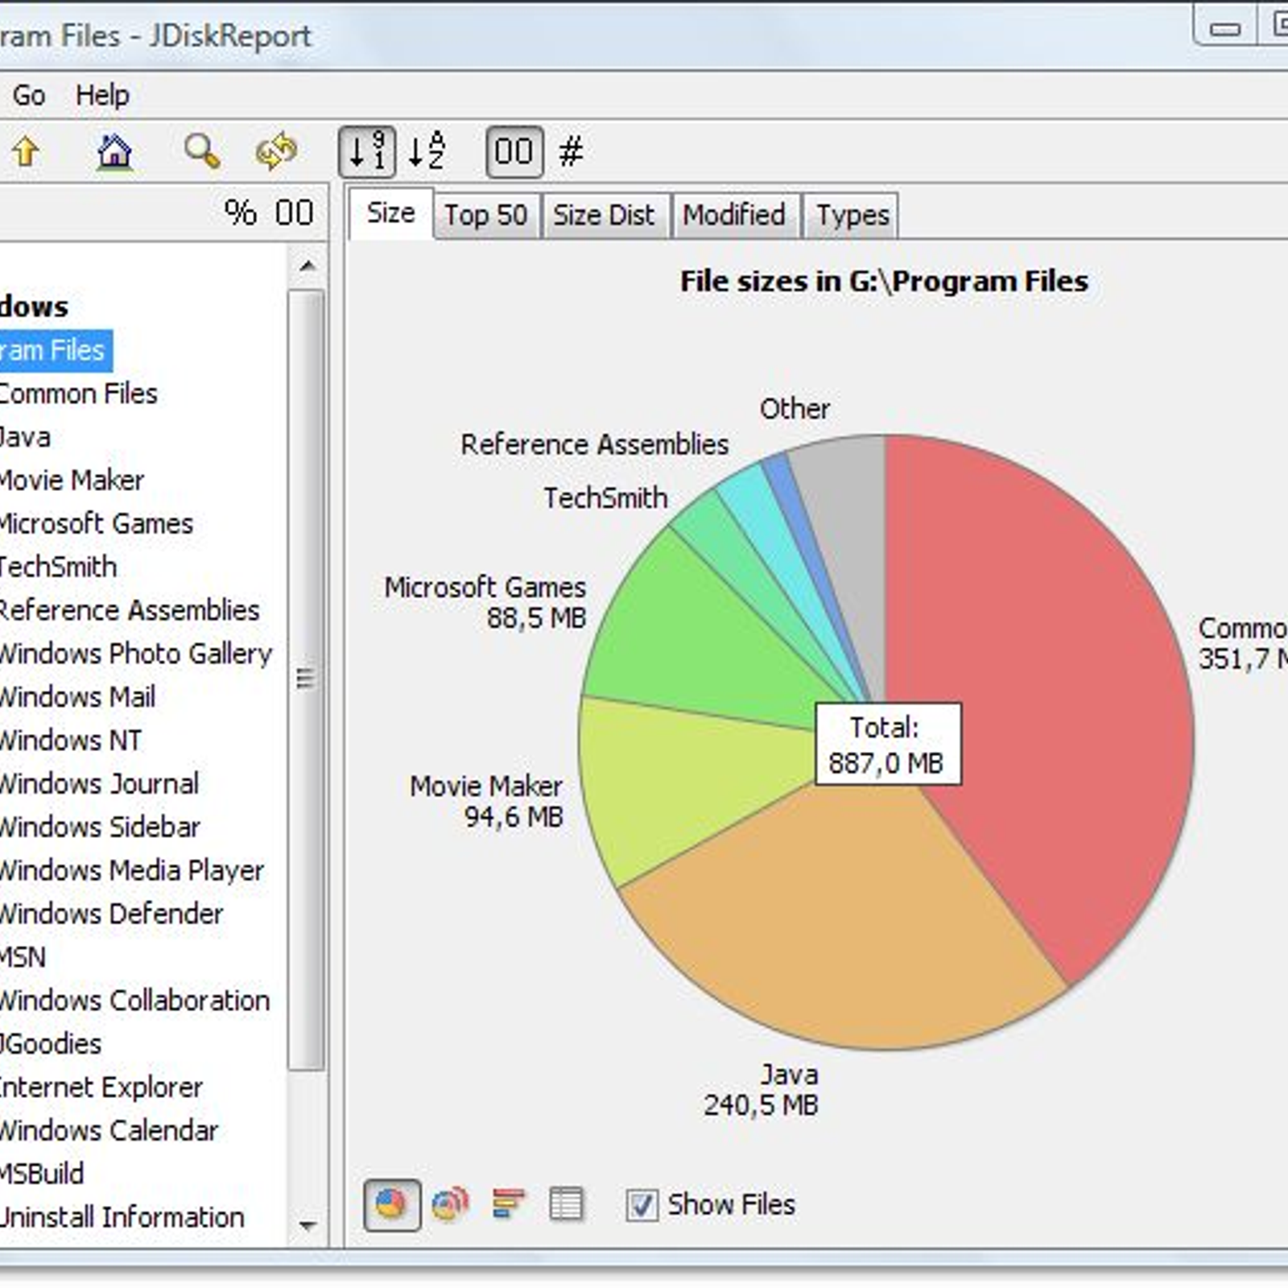Switch to the Top 50 tab
1288x1288 pixels.
click(485, 216)
